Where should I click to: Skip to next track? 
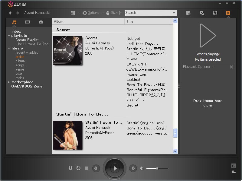[133, 168]
